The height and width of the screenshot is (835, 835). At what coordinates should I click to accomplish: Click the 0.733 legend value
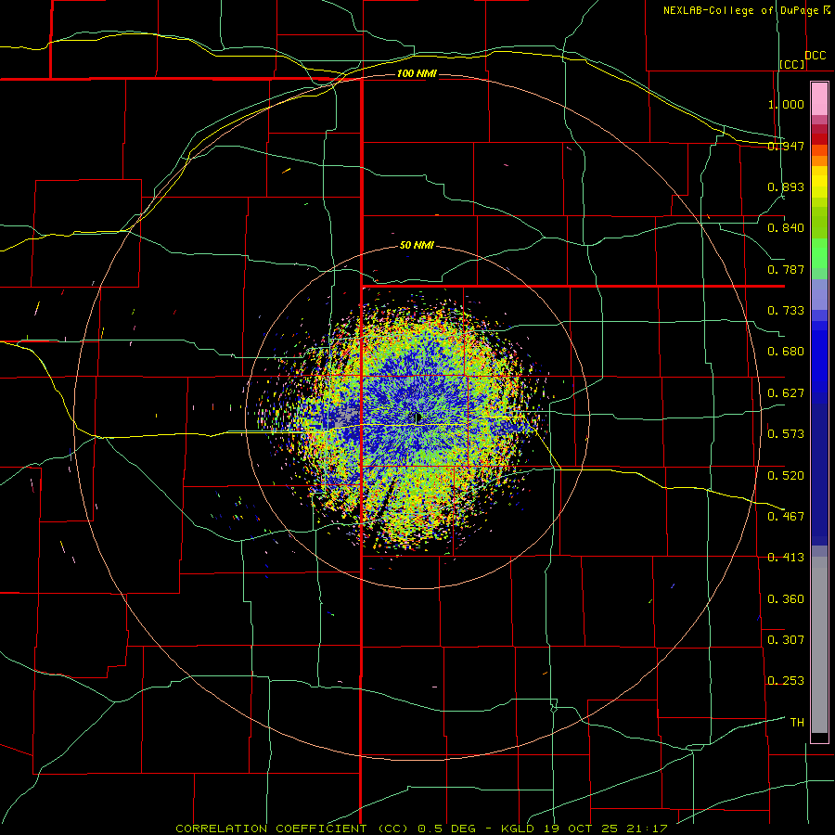click(786, 311)
